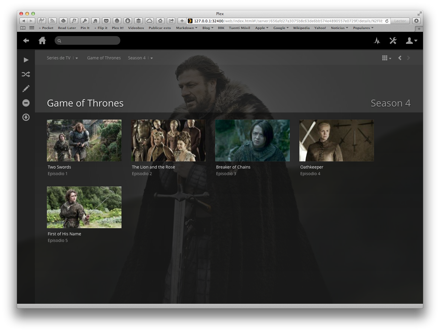
Task: Open the Oathkeeper episode thumbnail
Action: pos(337,140)
